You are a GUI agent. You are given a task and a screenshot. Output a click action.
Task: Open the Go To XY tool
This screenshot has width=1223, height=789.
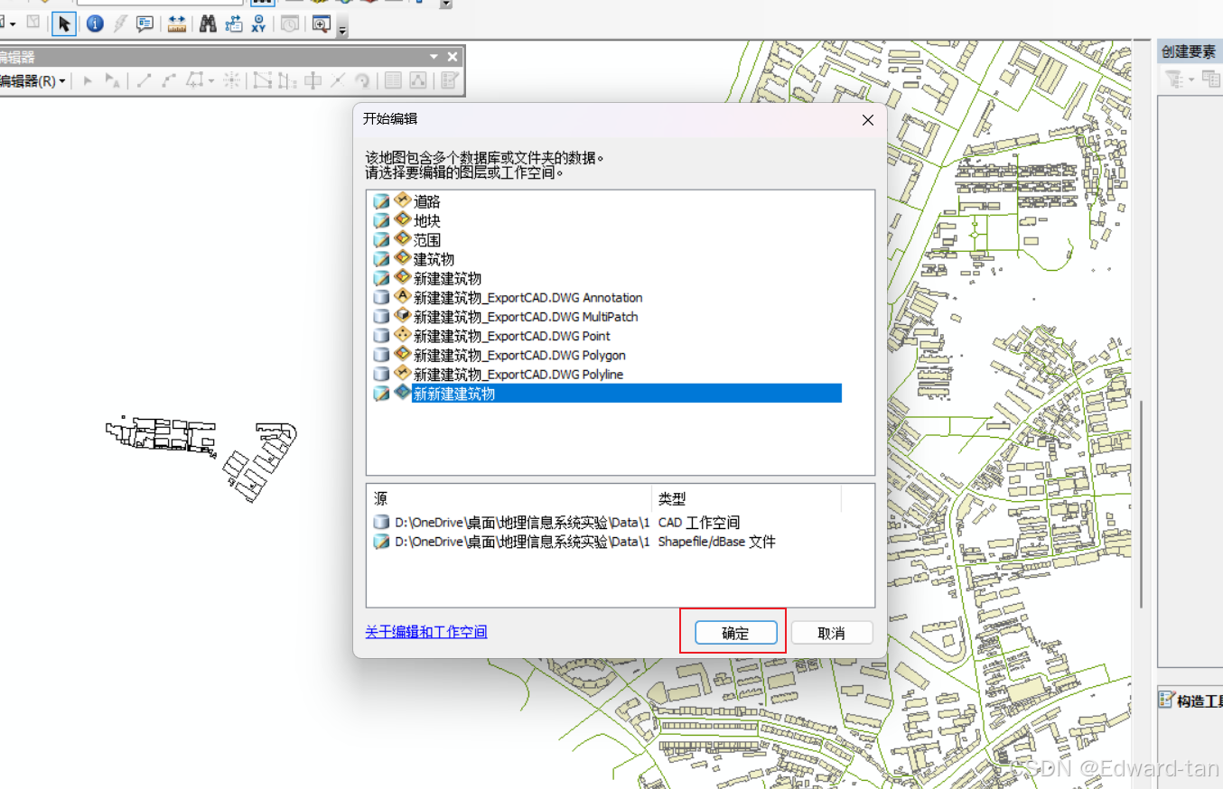pyautogui.click(x=259, y=24)
